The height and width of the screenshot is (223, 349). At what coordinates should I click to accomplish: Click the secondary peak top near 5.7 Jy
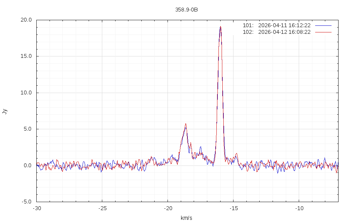(x=186, y=124)
